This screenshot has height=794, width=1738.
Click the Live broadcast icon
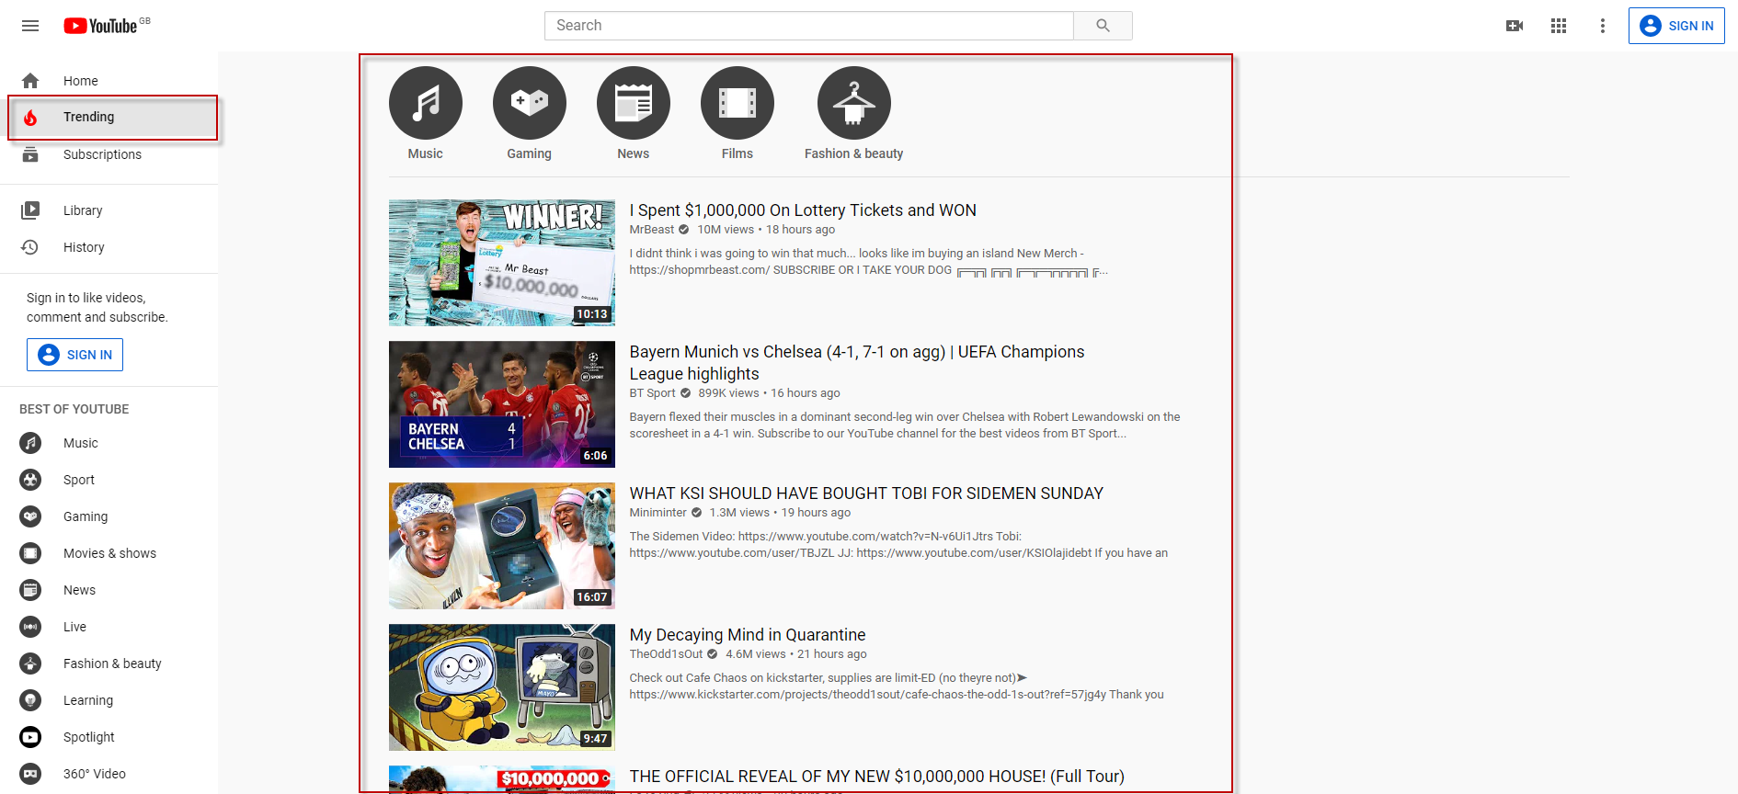(x=30, y=627)
